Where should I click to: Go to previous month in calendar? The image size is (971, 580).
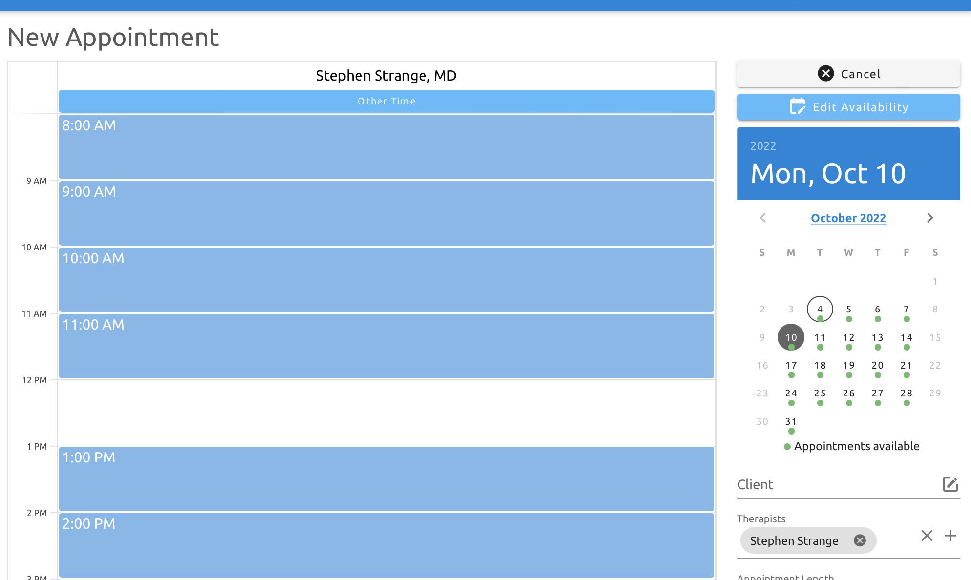pyautogui.click(x=763, y=218)
